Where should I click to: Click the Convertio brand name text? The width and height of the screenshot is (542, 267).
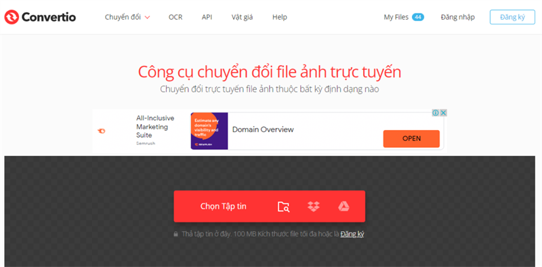(x=49, y=17)
